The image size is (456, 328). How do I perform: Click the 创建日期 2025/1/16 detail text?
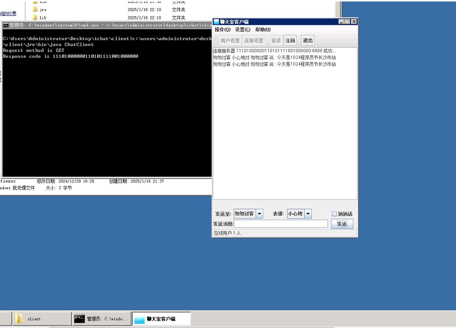(x=137, y=181)
